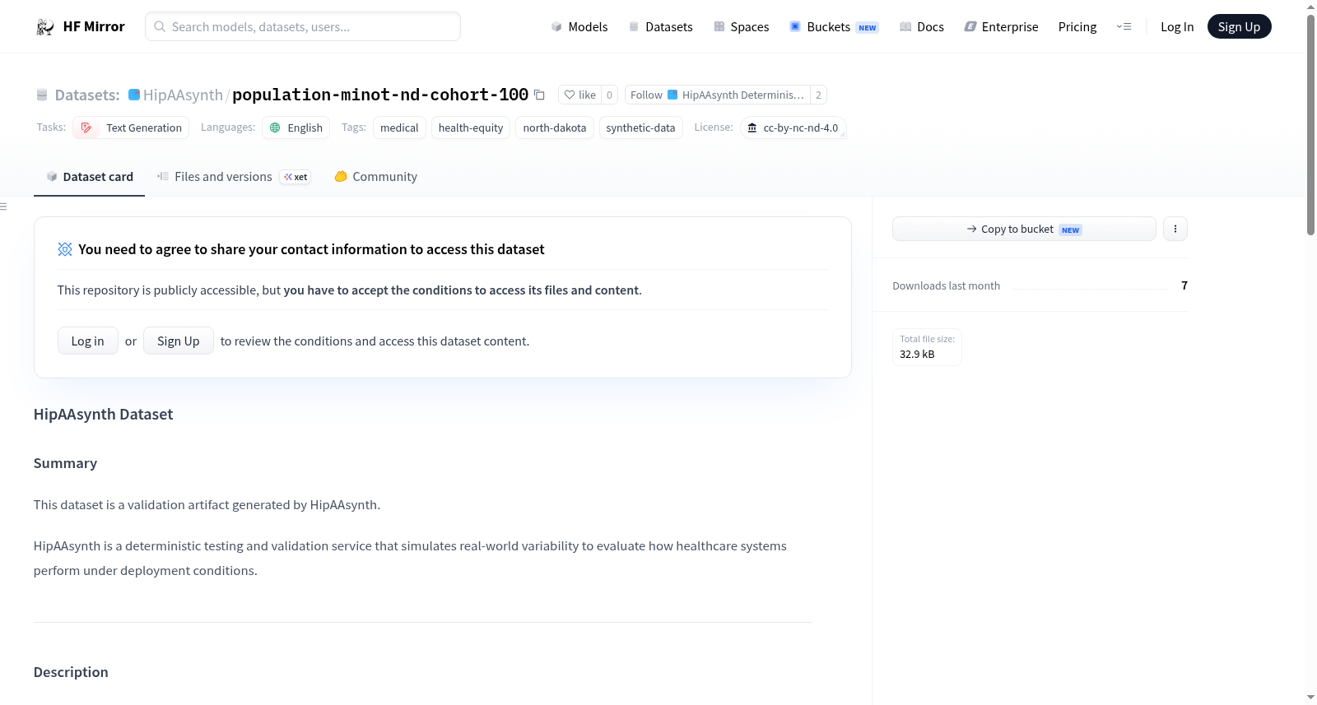Click the synthetic-data tag

(x=640, y=128)
